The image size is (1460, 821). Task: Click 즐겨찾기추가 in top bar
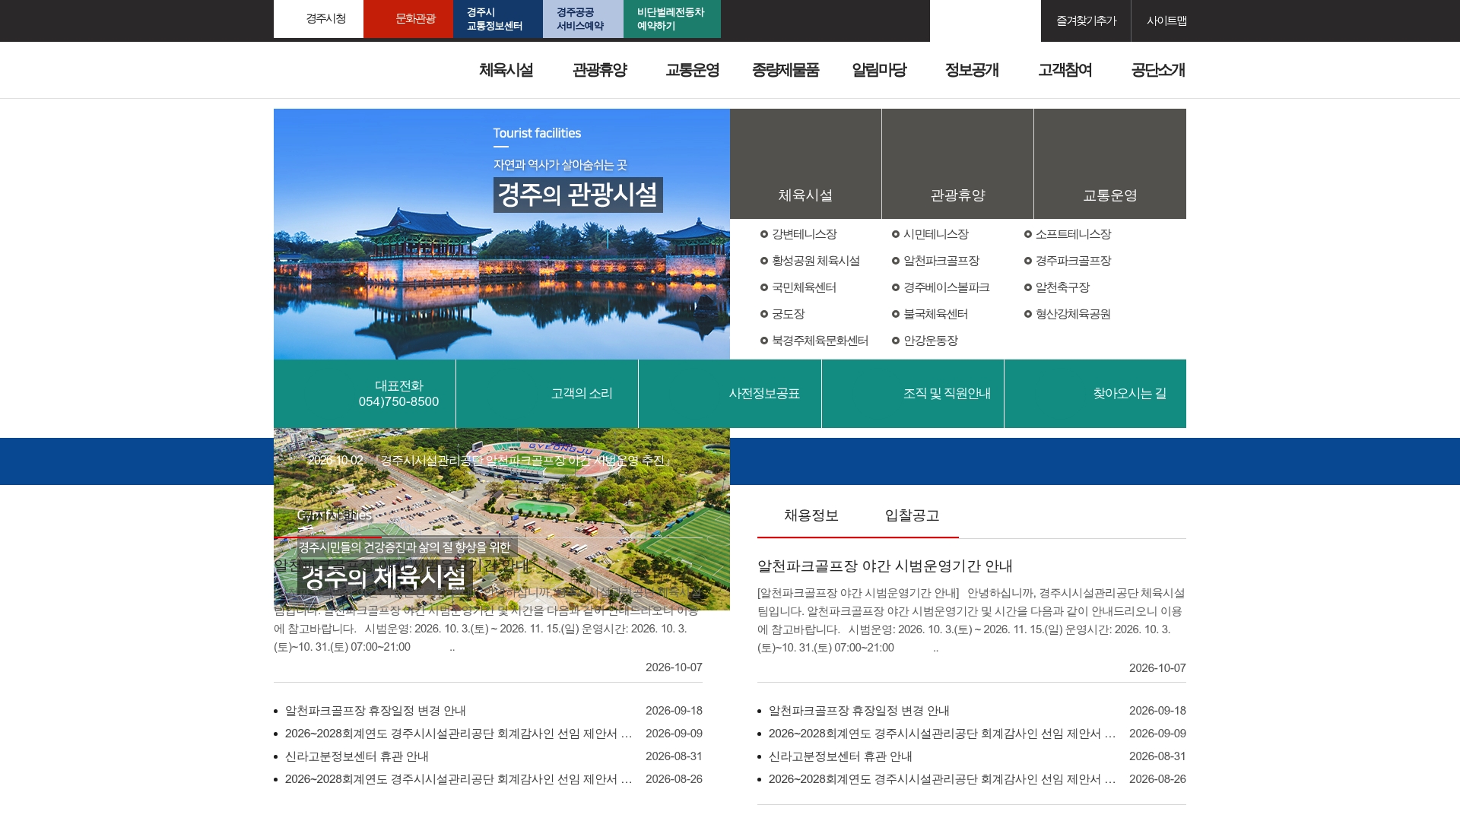click(1086, 21)
